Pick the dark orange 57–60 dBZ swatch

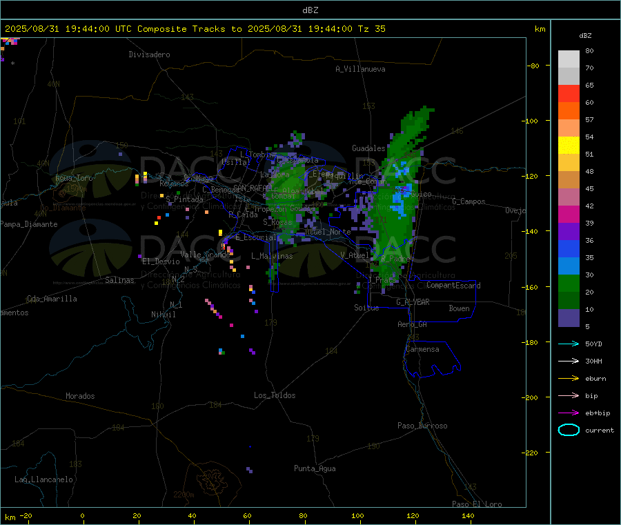569,111
